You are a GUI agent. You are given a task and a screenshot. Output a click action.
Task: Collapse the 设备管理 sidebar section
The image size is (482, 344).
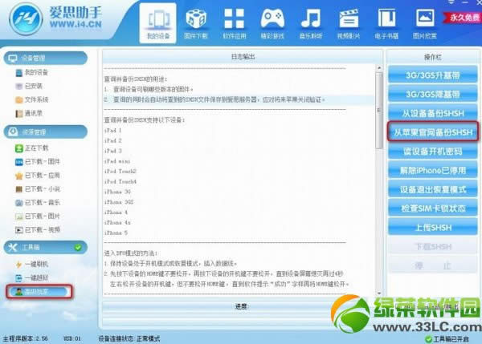[46, 58]
